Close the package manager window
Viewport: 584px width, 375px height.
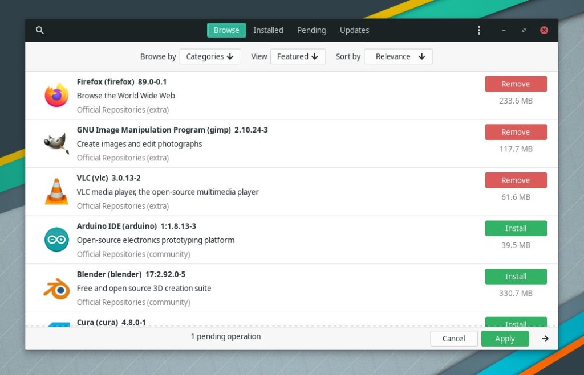(x=544, y=30)
